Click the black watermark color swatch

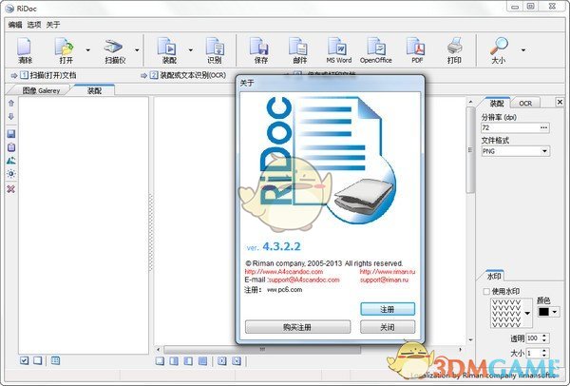point(543,312)
